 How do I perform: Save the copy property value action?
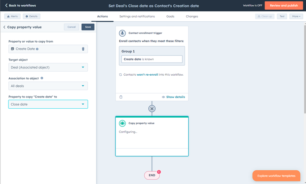click(88, 27)
